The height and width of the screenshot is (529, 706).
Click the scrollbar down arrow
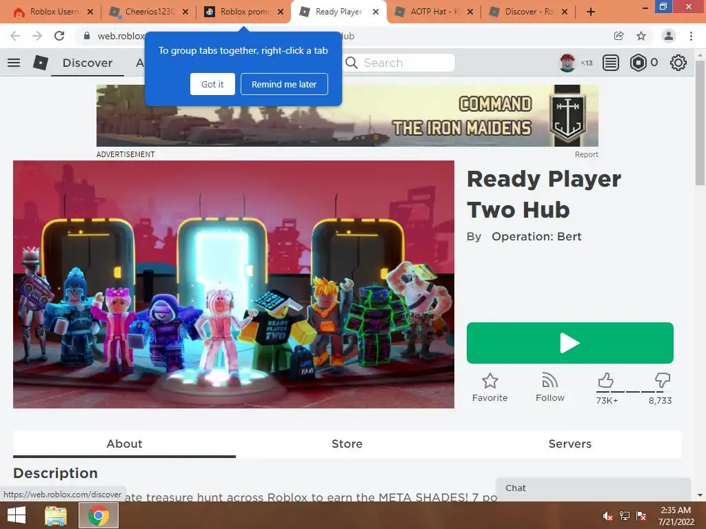[x=700, y=495]
